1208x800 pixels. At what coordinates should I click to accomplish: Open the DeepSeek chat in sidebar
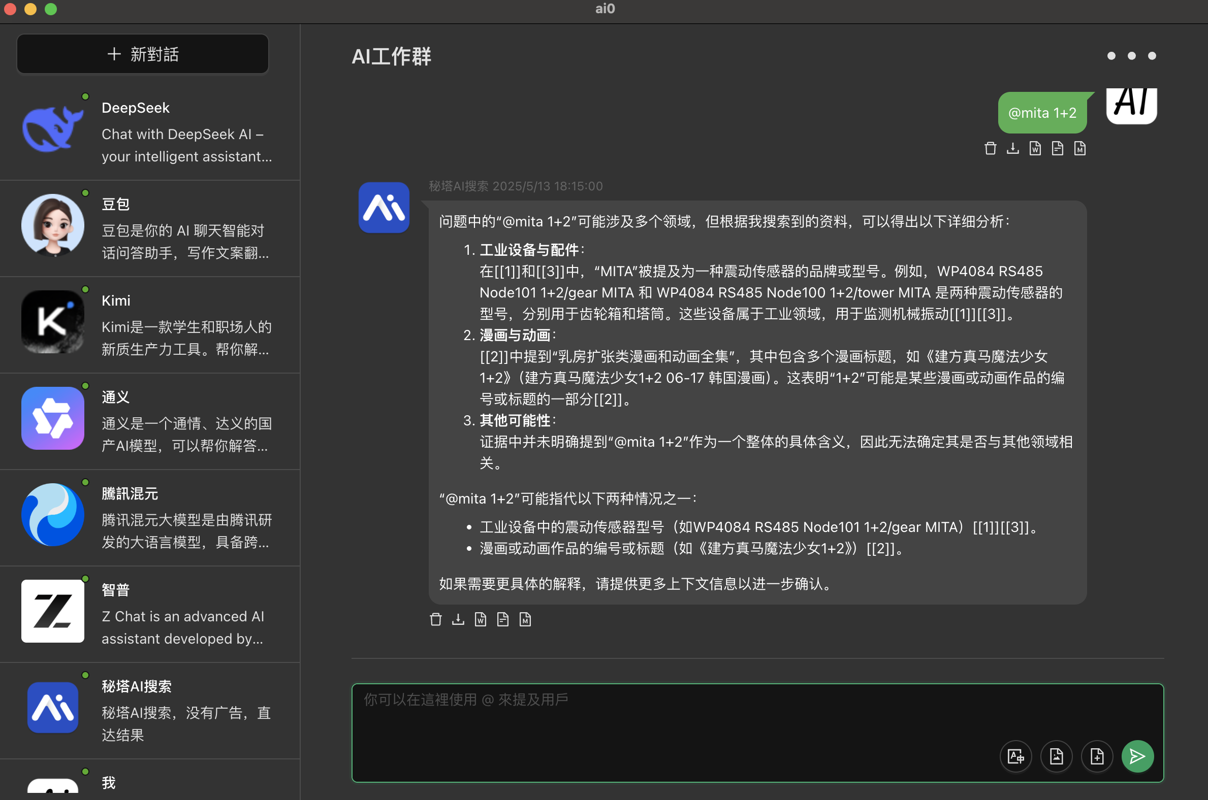pyautogui.click(x=149, y=131)
